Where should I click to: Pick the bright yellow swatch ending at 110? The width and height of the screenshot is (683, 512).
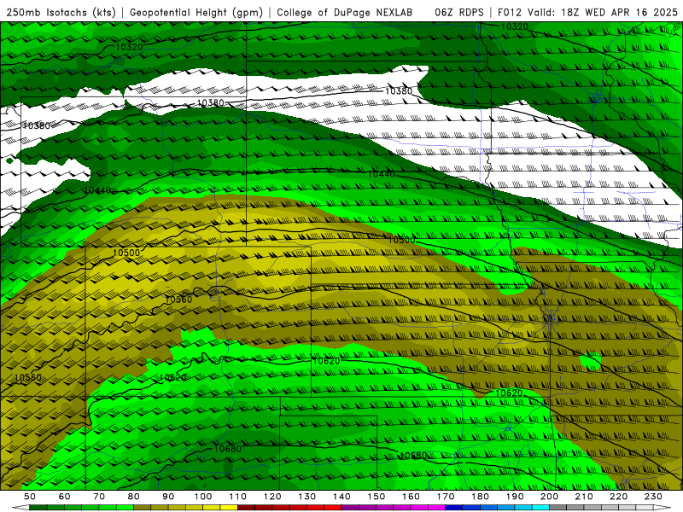(229, 507)
